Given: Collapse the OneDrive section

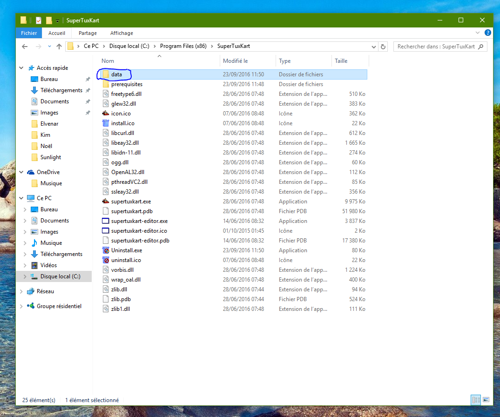Looking at the screenshot, I should click(x=21, y=172).
